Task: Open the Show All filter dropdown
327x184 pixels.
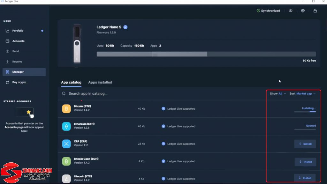Action: click(278, 94)
